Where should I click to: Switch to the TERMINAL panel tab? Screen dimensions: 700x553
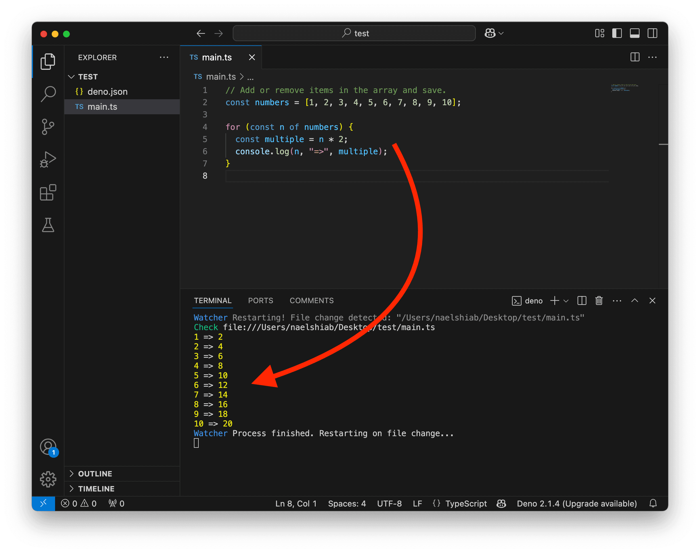pos(213,300)
